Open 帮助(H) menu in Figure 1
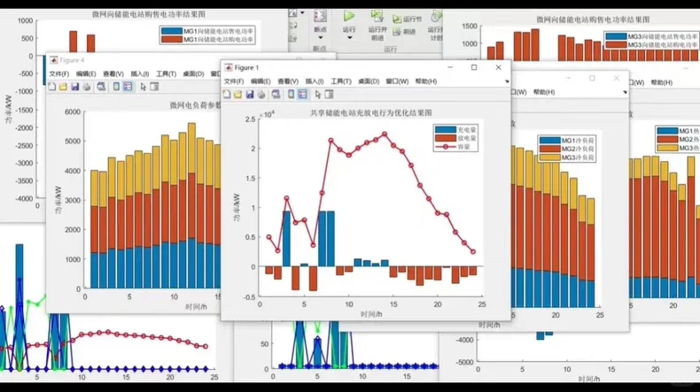The width and height of the screenshot is (700, 392). [426, 81]
